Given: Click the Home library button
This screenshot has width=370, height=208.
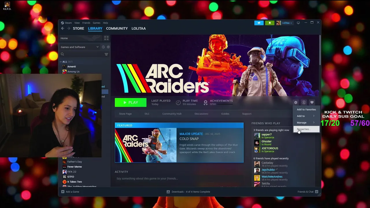Looking at the screenshot, I should pyautogui.click(x=81, y=38).
